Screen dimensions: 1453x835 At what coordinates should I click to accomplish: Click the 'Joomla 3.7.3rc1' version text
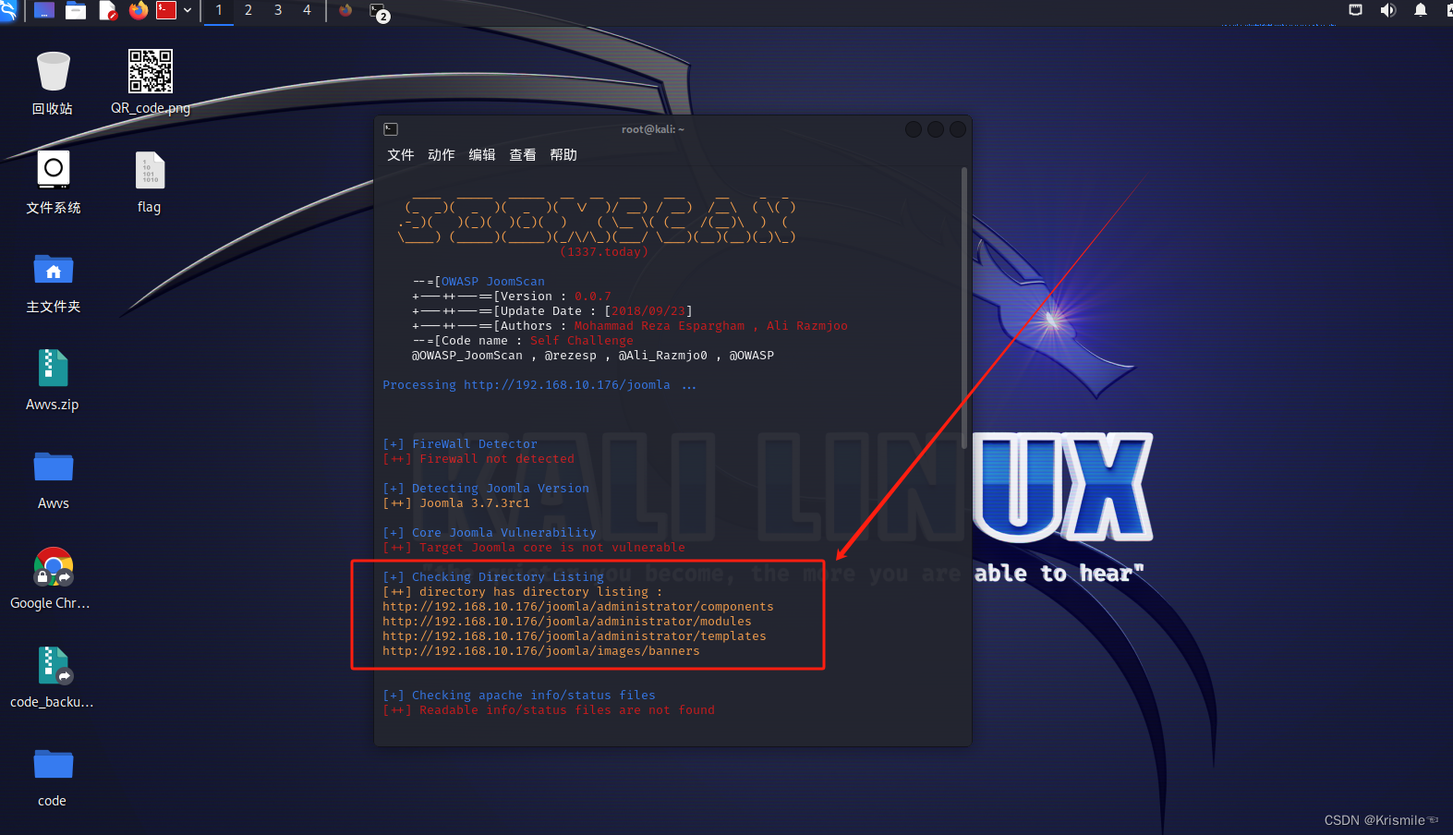click(x=475, y=503)
